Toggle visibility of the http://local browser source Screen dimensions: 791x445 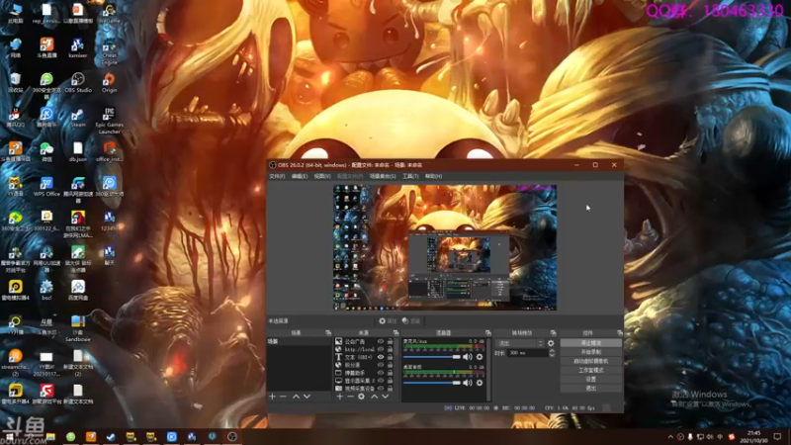381,349
